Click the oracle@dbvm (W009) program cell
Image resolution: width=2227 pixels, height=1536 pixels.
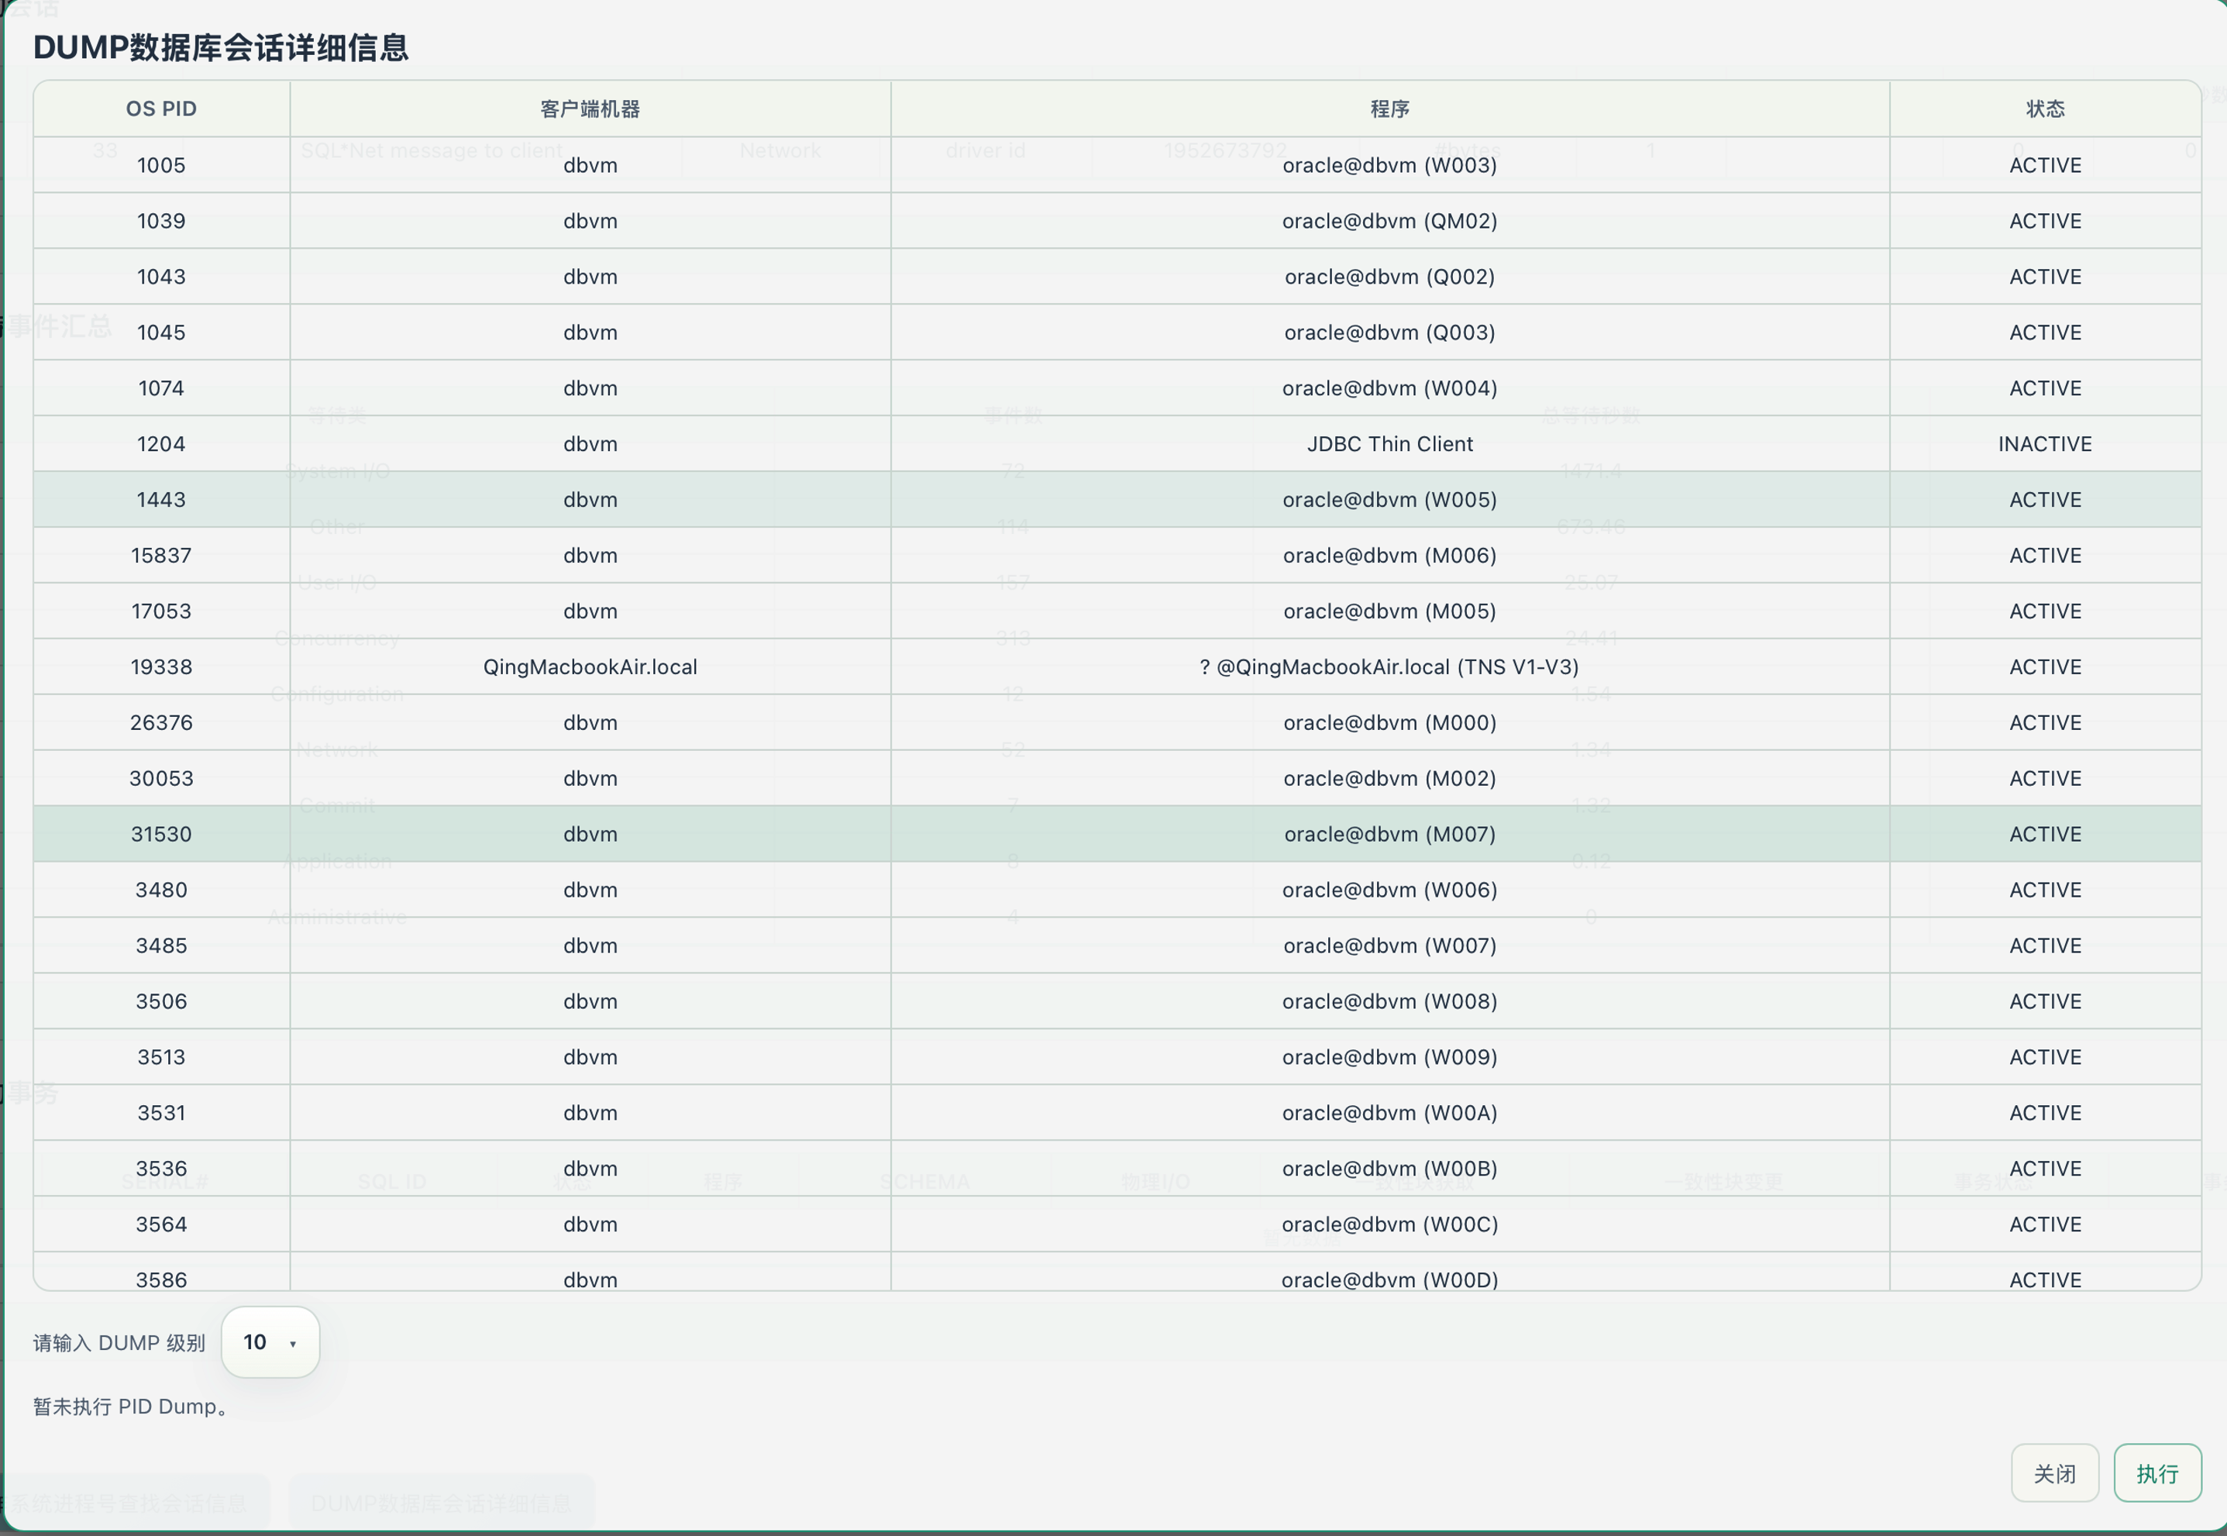tap(1390, 1058)
